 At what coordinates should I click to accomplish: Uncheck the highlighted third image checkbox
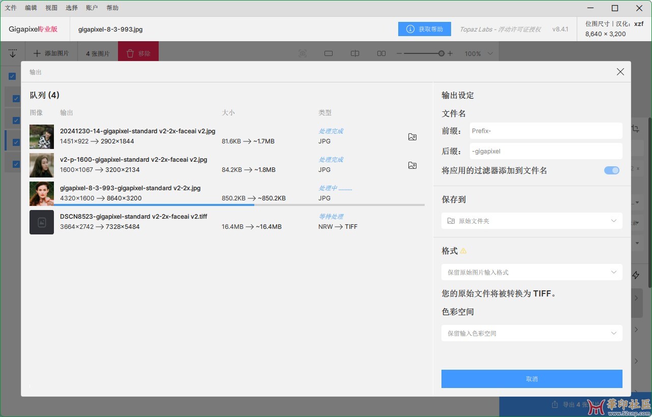(16, 142)
